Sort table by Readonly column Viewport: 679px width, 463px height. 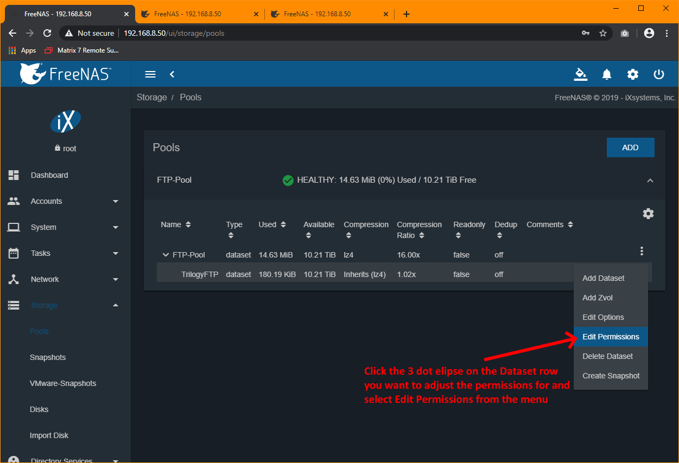click(x=469, y=230)
